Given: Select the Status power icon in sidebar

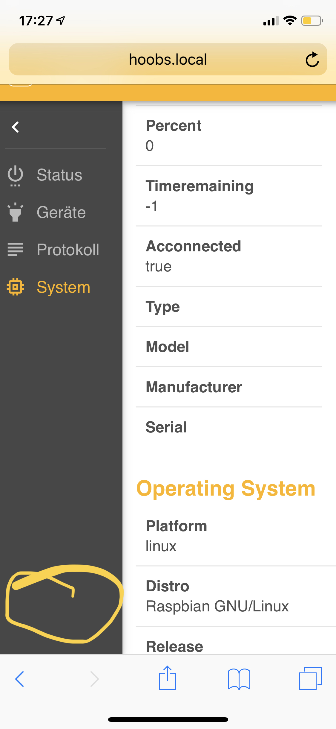Looking at the screenshot, I should (x=15, y=175).
